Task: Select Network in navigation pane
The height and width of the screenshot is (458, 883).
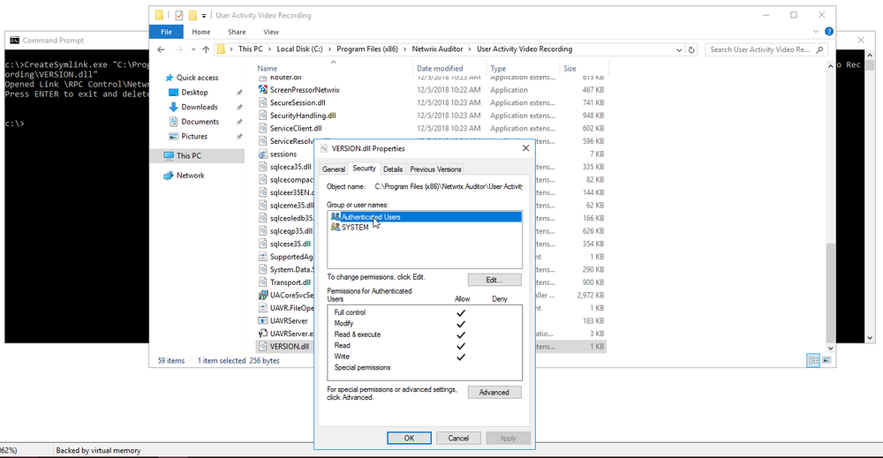Action: (191, 176)
